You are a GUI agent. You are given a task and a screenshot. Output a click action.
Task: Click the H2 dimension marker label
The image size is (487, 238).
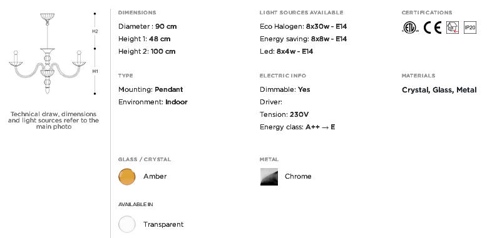coord(95,31)
